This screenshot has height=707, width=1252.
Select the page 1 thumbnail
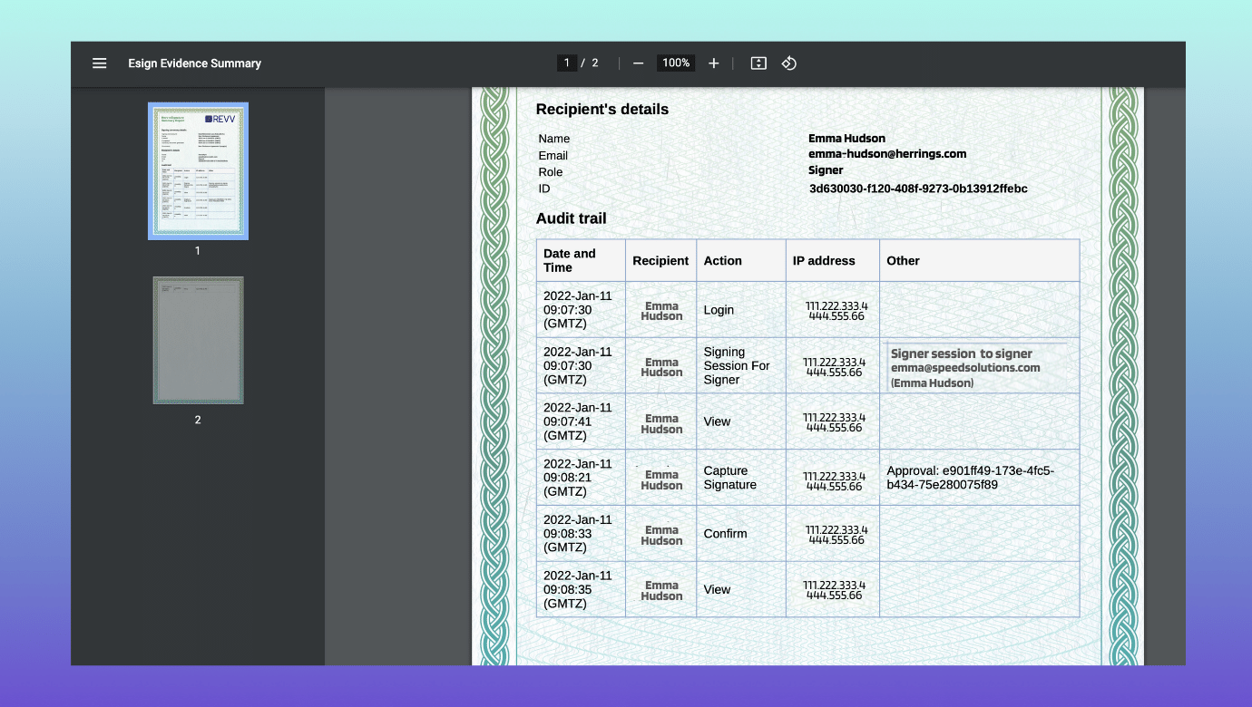198,171
